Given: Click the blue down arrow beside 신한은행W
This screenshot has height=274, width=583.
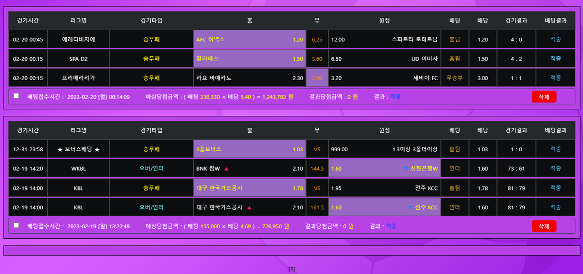Looking at the screenshot, I should pyautogui.click(x=405, y=169).
